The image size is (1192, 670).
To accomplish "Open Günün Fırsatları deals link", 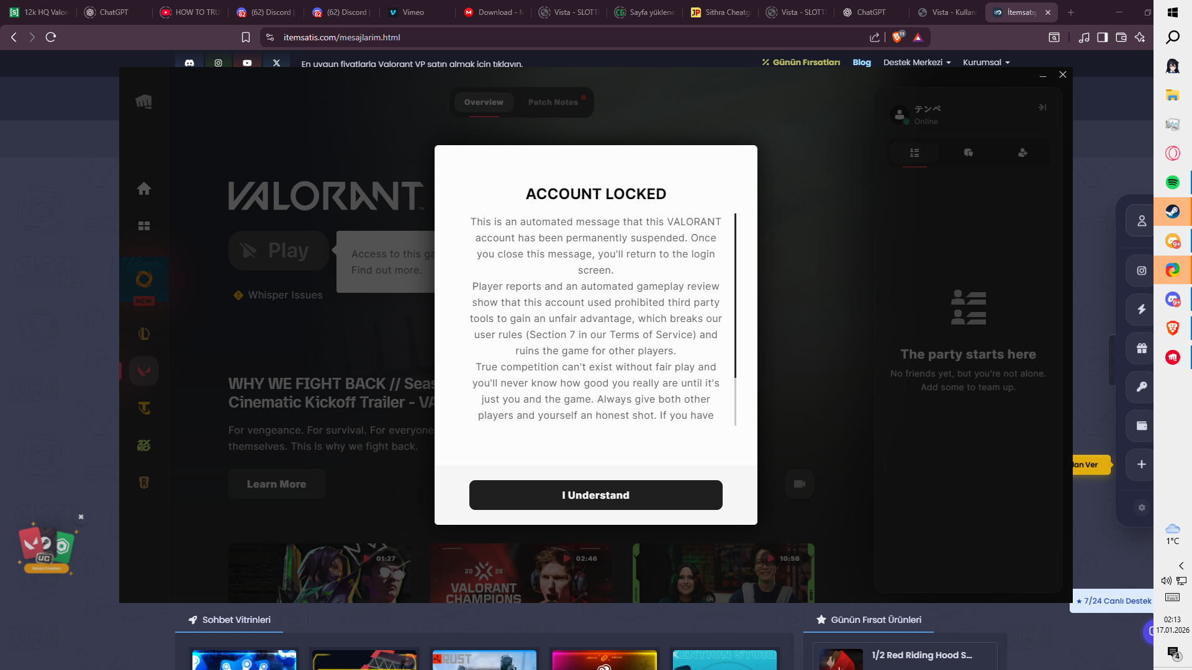I will point(801,63).
